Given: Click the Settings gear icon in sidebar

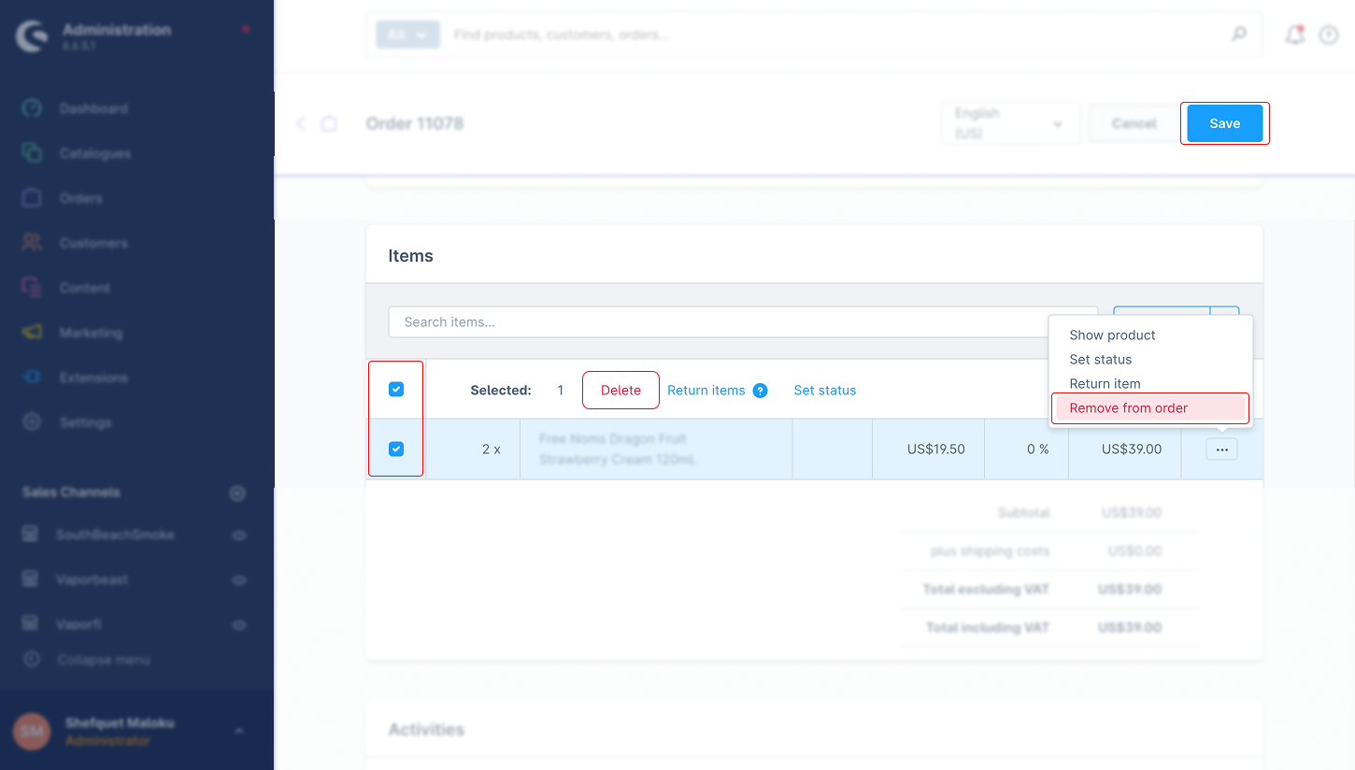Looking at the screenshot, I should [x=32, y=422].
